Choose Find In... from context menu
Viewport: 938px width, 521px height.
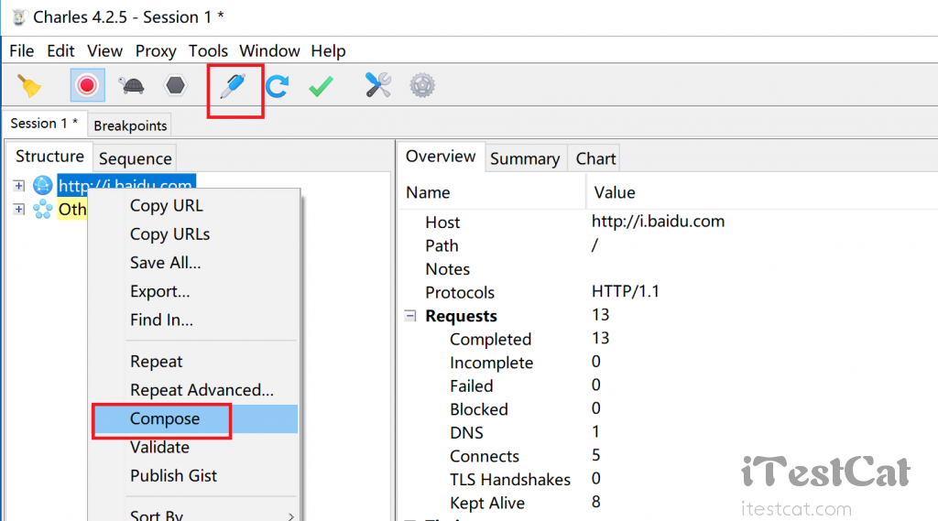coord(195,320)
